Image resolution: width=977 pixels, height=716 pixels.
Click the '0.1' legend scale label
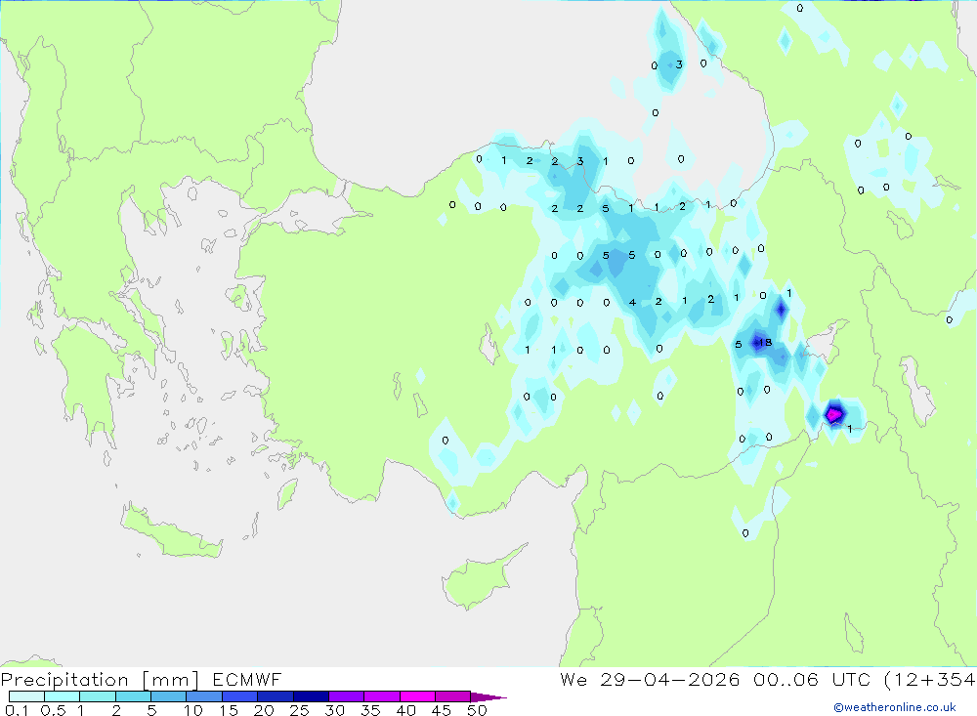(x=17, y=710)
